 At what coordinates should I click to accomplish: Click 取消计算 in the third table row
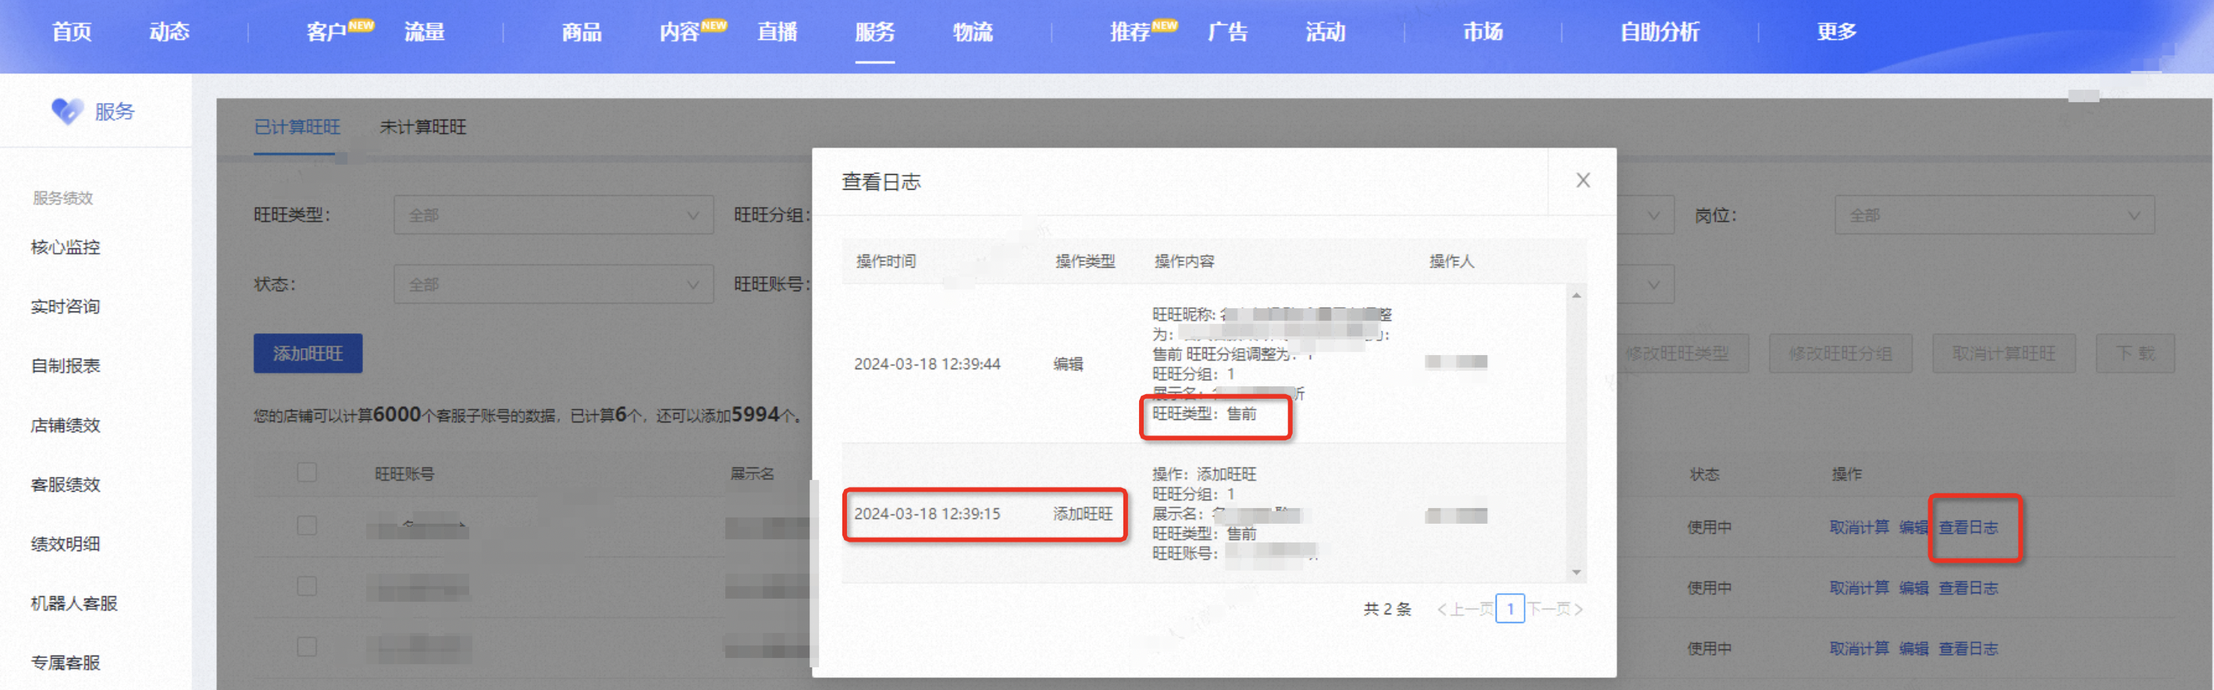[x=1859, y=649]
